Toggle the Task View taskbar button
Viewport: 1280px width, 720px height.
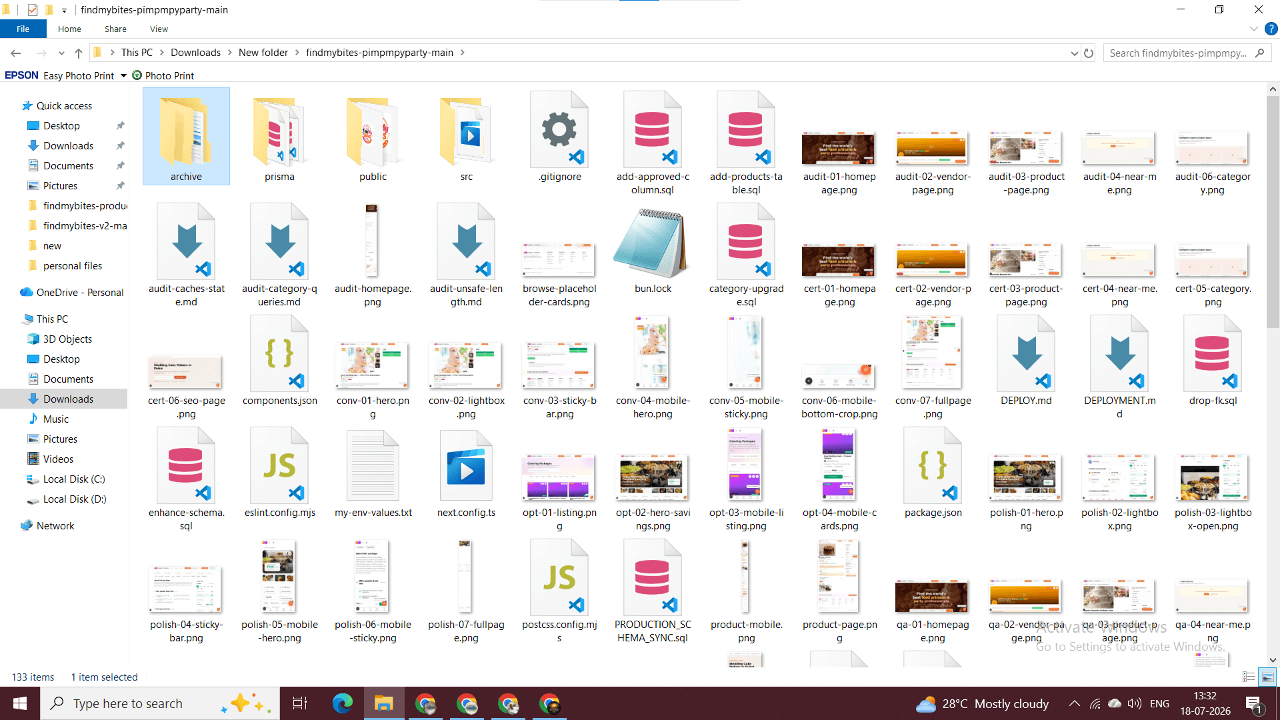click(x=300, y=703)
